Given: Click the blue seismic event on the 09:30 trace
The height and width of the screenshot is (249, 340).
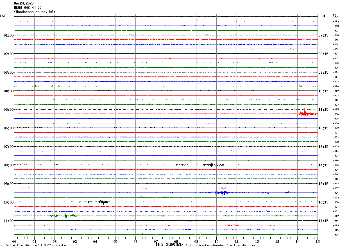Looking at the screenshot, I should pos(221,193).
